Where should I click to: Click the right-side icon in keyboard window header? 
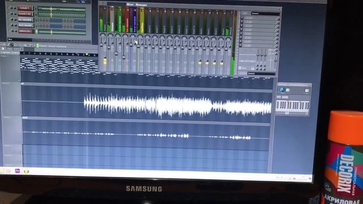click(307, 91)
